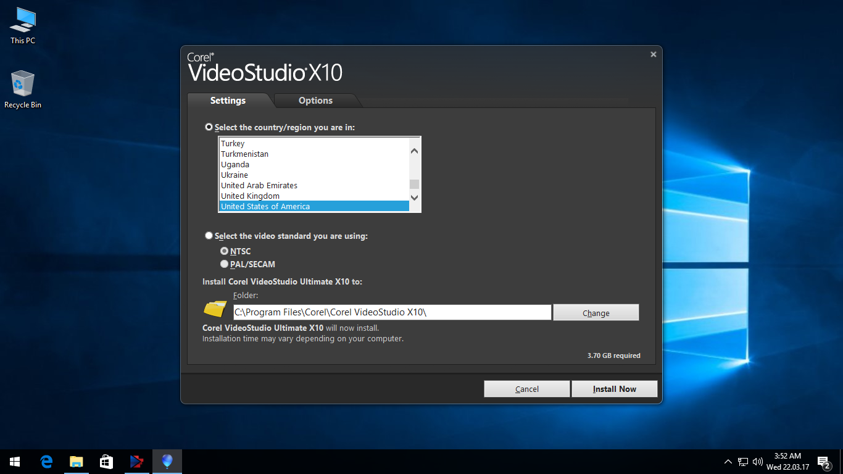The width and height of the screenshot is (843, 474).
Task: Click the Corel balloon installer taskbar icon
Action: tap(167, 462)
